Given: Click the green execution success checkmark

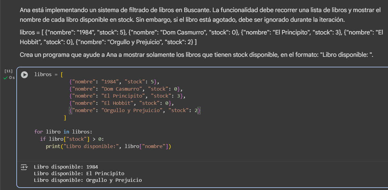Looking at the screenshot, I should pos(5,78).
